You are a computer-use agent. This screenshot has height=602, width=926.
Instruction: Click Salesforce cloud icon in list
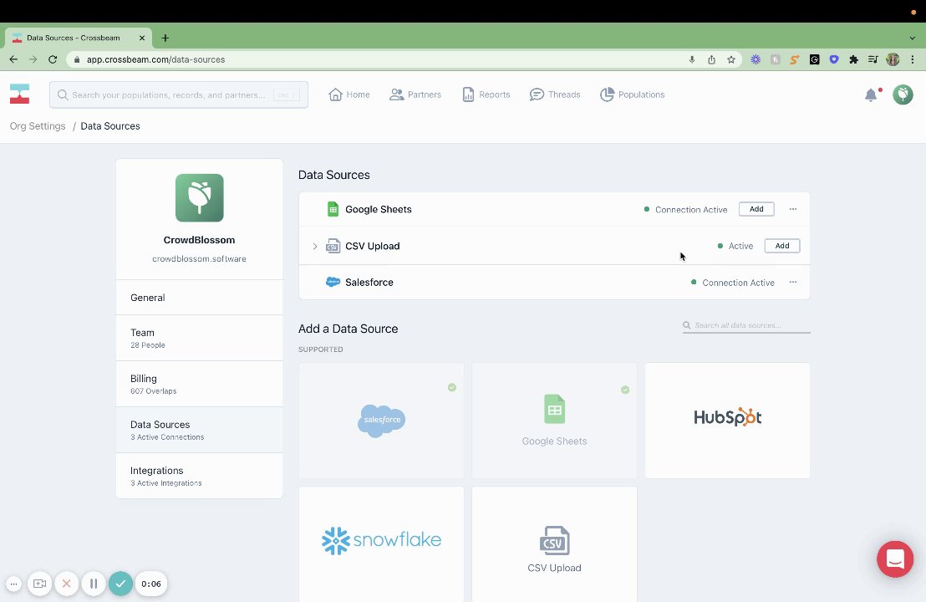(x=333, y=283)
